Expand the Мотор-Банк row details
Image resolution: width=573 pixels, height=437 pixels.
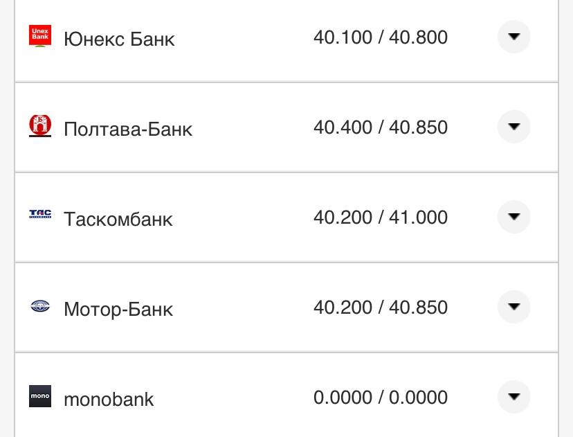(x=513, y=307)
